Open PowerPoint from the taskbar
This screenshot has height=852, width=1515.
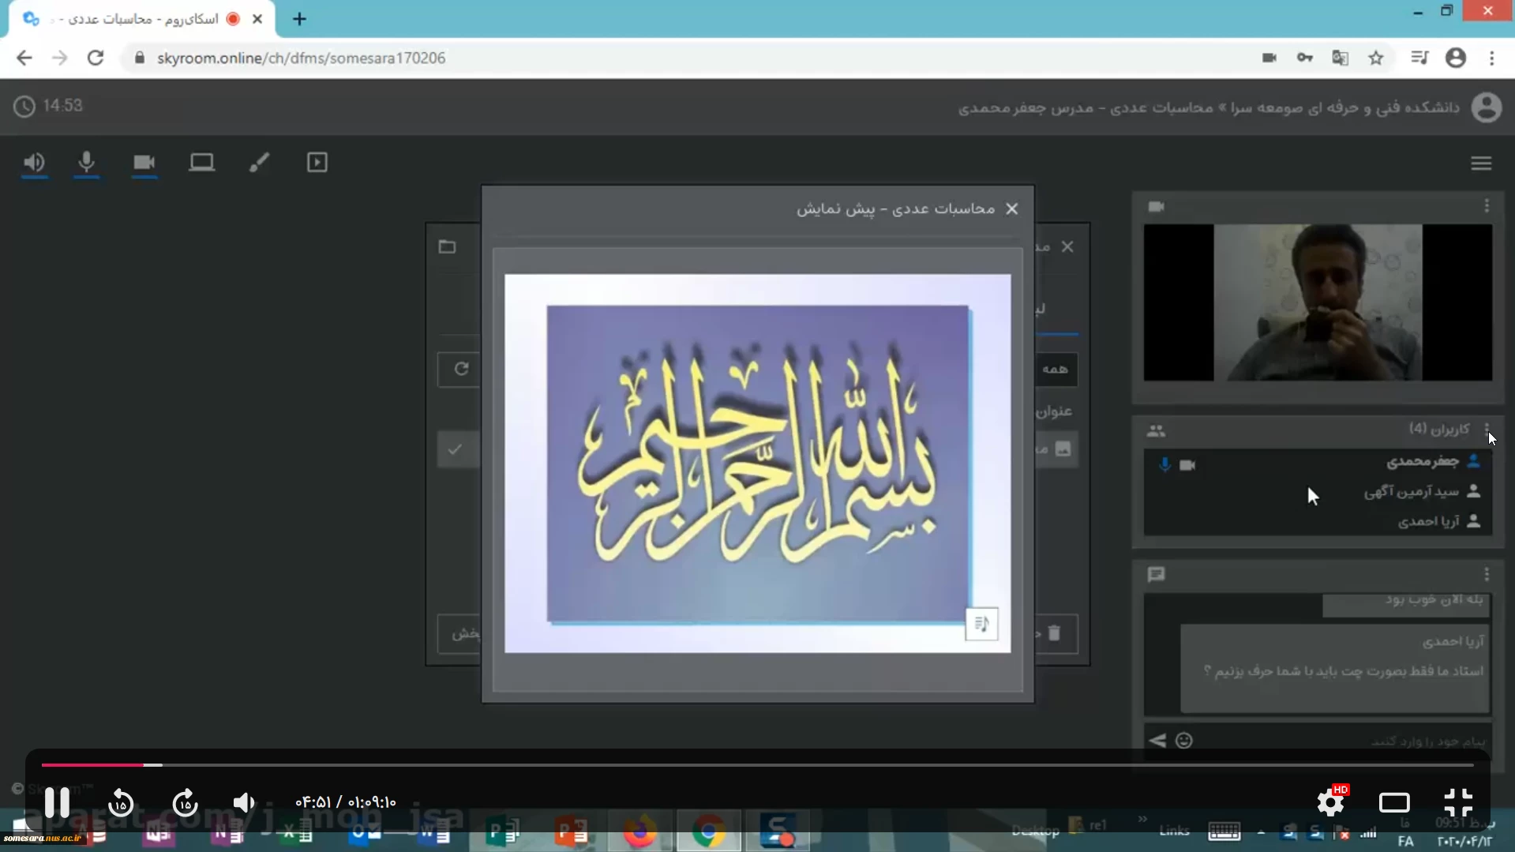click(x=571, y=831)
